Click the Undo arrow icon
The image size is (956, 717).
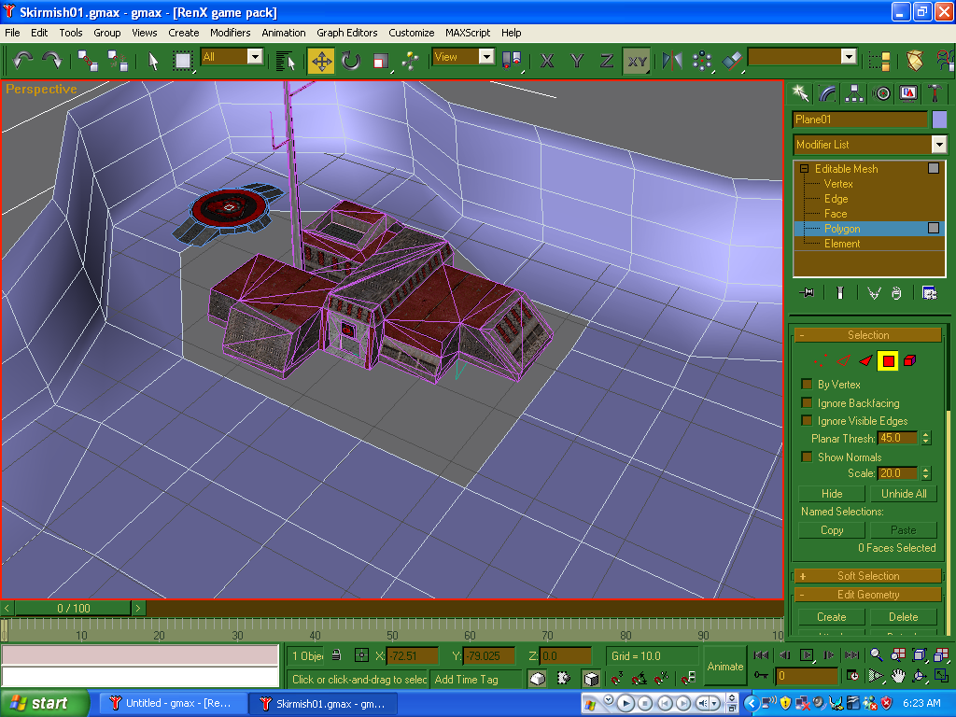click(x=22, y=62)
